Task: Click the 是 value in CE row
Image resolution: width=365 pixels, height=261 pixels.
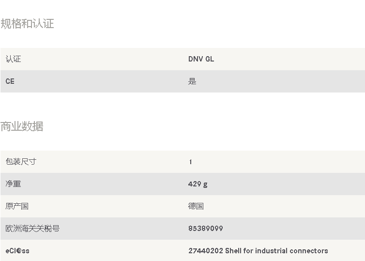Action: (192, 81)
